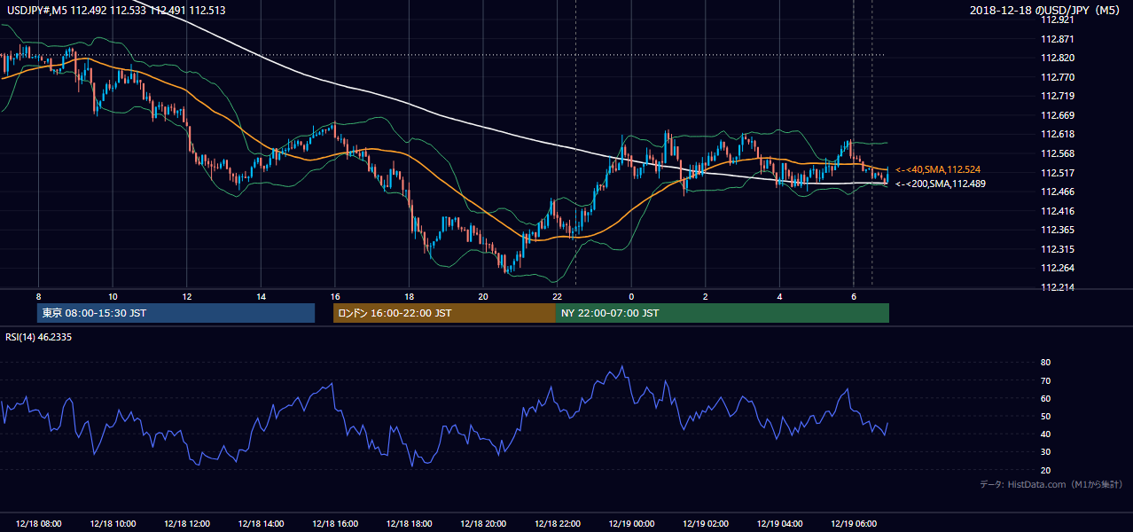Click hour label 18 under the price chart
The image size is (1133, 532).
pyautogui.click(x=410, y=296)
